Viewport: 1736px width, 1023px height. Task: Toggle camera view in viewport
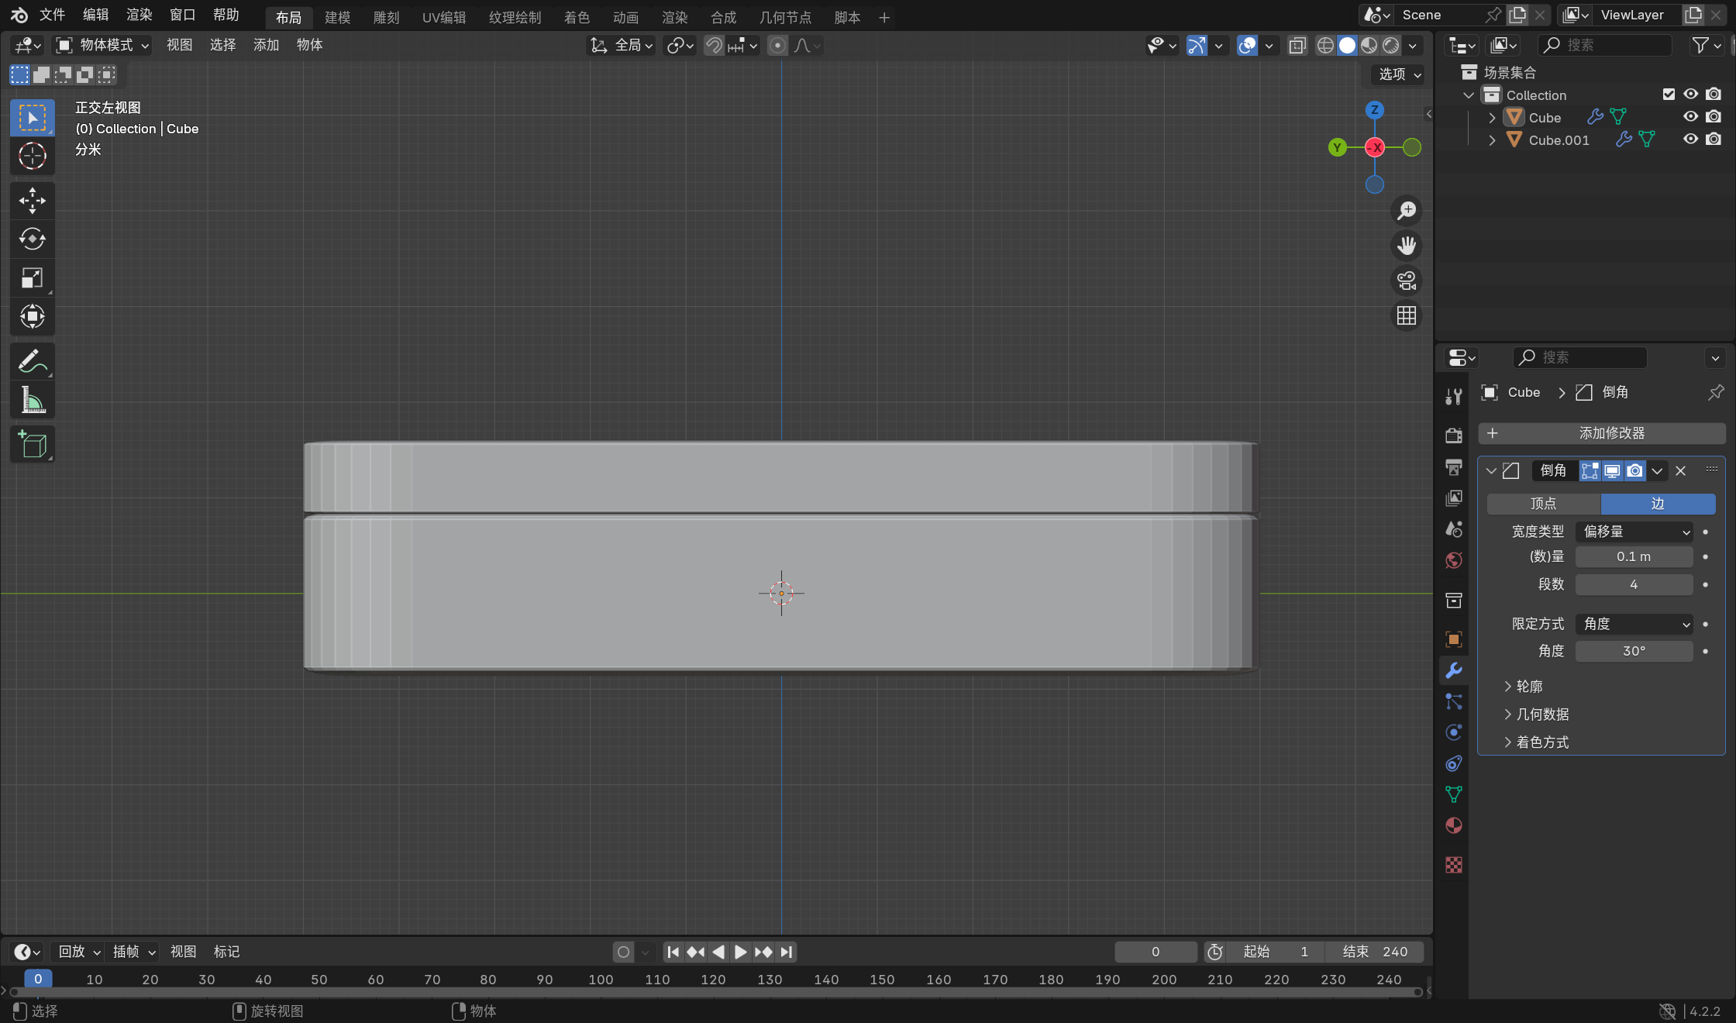coord(1406,281)
